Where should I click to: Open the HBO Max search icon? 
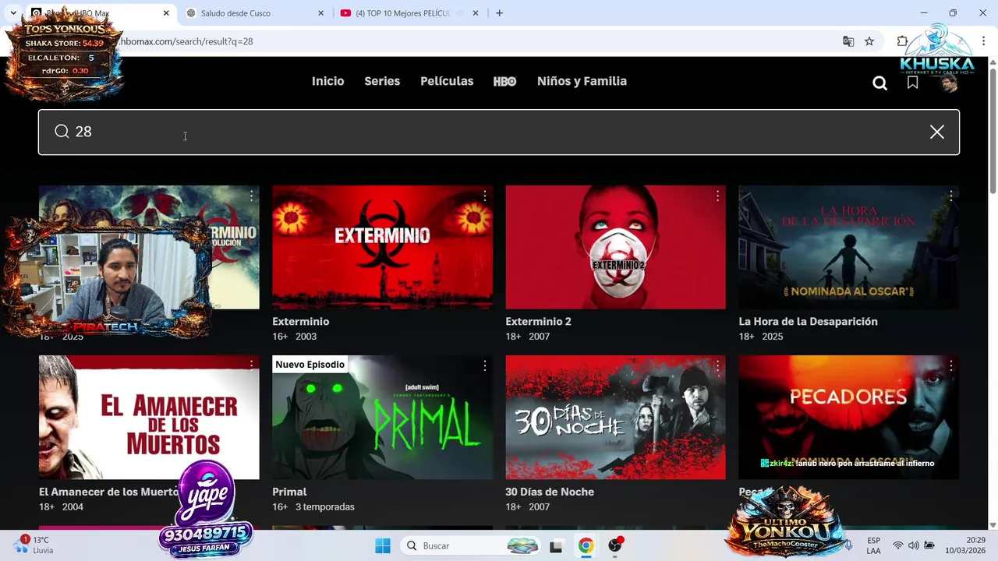click(x=879, y=83)
